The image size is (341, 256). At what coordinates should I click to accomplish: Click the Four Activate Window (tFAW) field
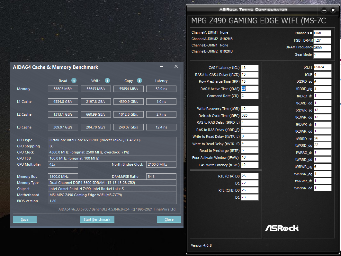pos(250,158)
